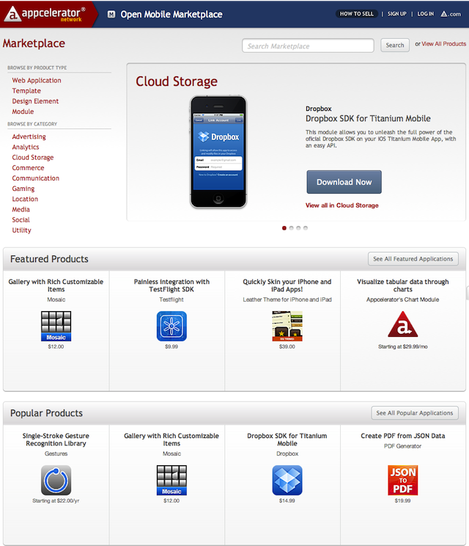Open the Media category
The height and width of the screenshot is (546, 469).
pyautogui.click(x=21, y=210)
